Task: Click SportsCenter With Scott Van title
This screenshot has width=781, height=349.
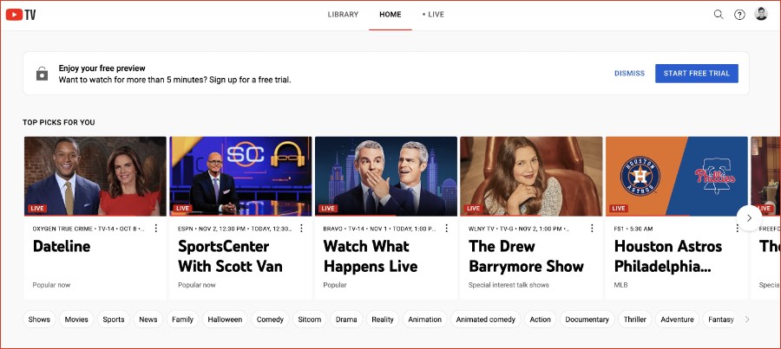Action: (x=230, y=256)
